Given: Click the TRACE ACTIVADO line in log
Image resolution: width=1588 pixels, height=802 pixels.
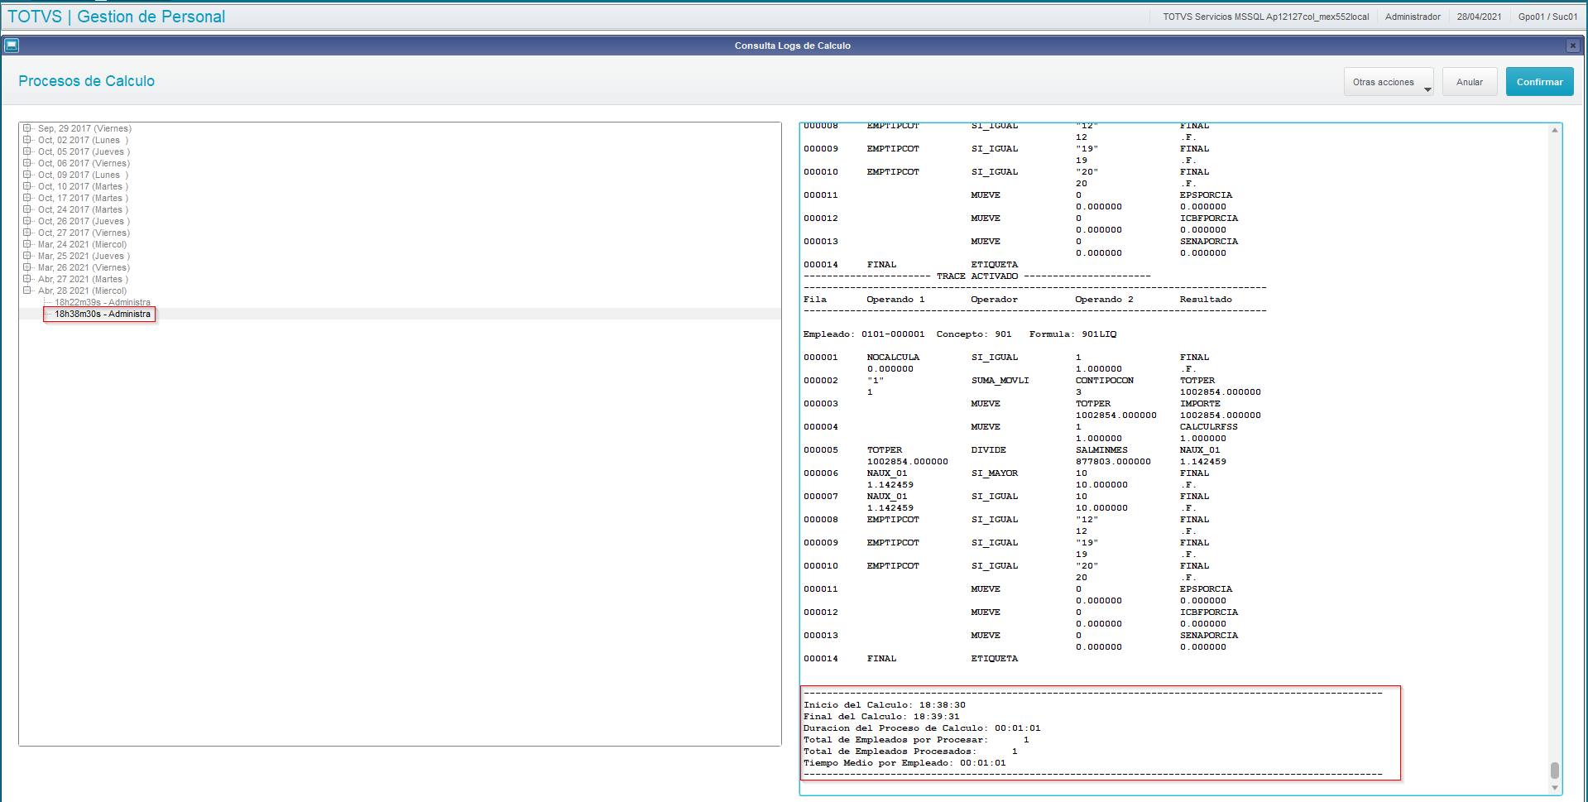Looking at the screenshot, I should pos(976,276).
